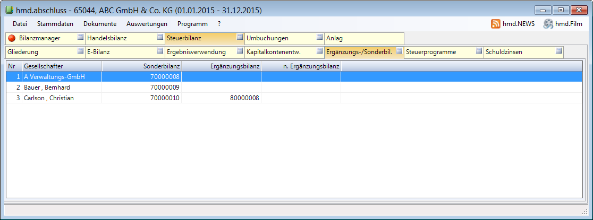Switch to the Ergebnisverwendung tab
This screenshot has height=220, width=593.
(196, 52)
